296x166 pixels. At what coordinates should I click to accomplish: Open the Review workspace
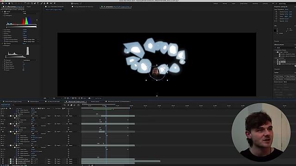point(225,4)
